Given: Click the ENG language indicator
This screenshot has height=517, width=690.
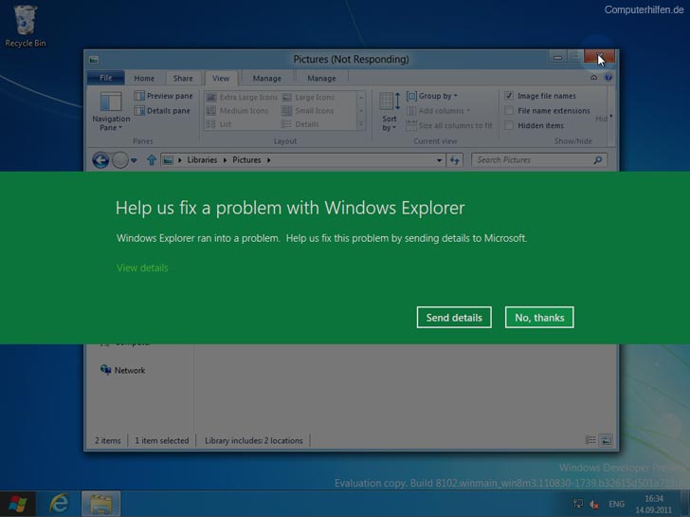Looking at the screenshot, I should click(x=616, y=505).
